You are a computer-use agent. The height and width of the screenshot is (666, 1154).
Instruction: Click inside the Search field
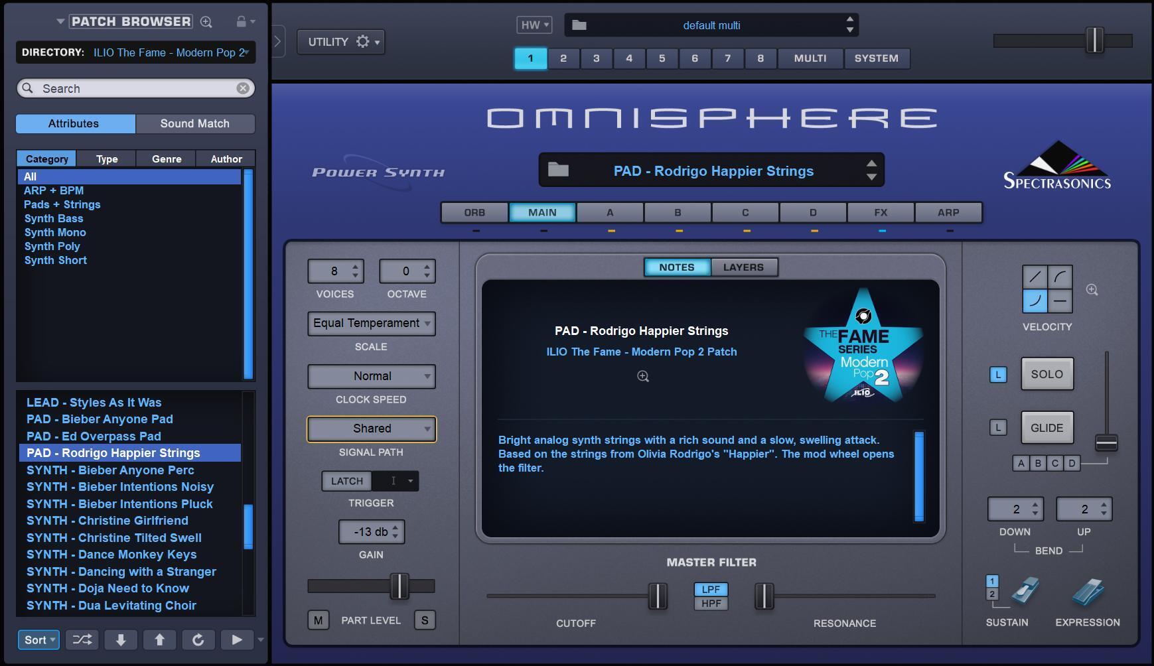point(119,88)
